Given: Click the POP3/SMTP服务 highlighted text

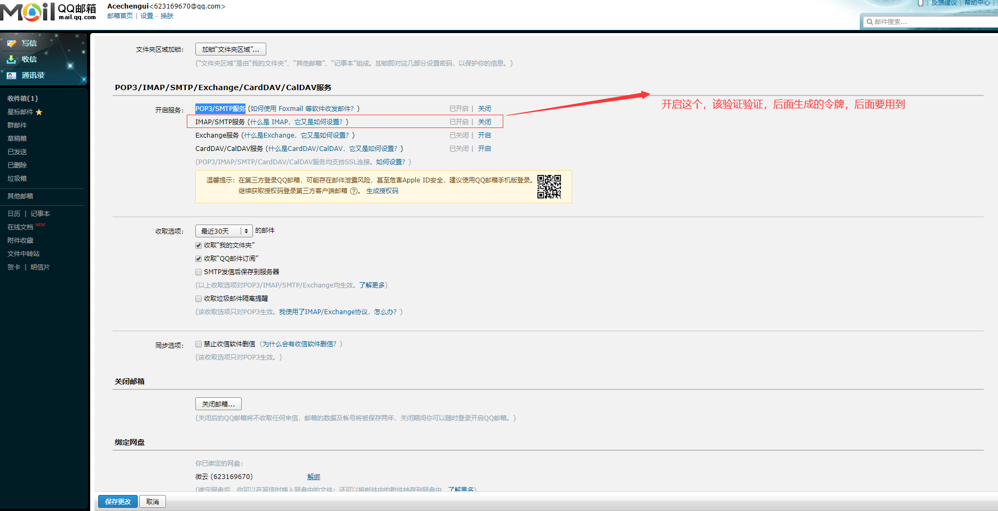Looking at the screenshot, I should 220,109.
